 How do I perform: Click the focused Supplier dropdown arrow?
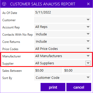point(88,63)
